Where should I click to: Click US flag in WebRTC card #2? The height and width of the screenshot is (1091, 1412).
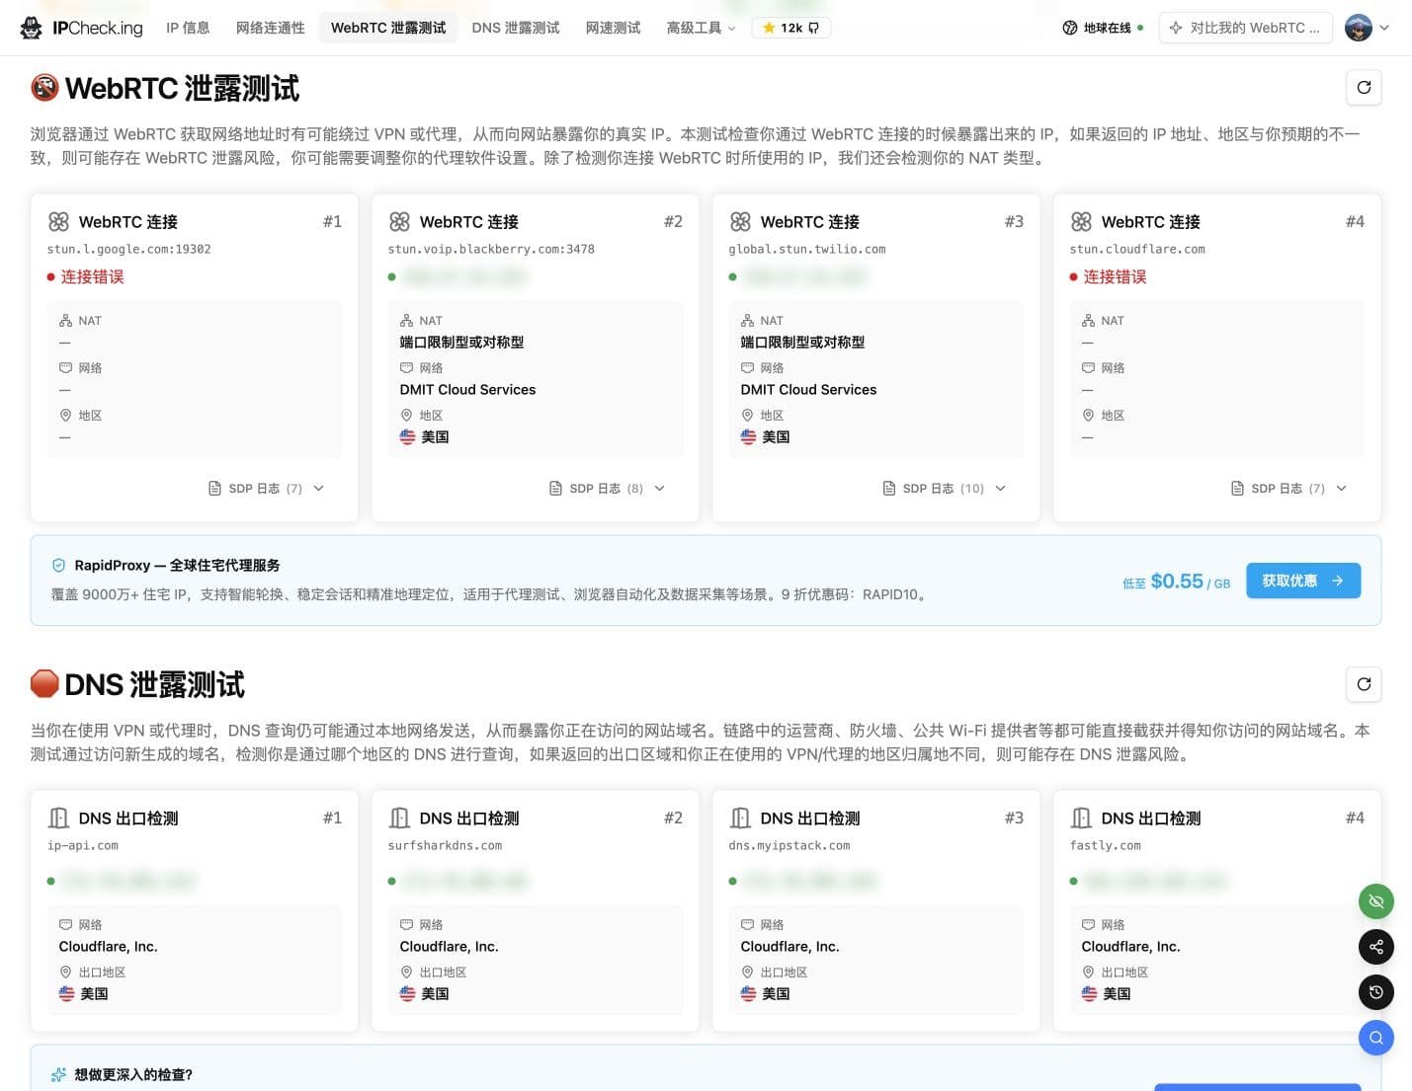tap(407, 436)
